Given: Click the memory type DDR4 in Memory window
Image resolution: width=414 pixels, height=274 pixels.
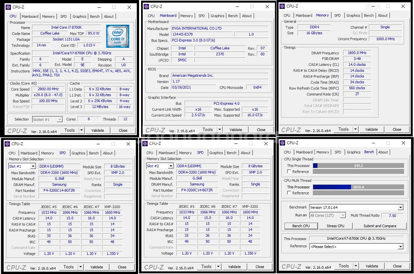Looking at the screenshot, I should pos(314,27).
